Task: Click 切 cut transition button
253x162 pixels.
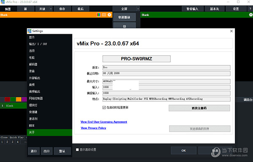Action: tap(124, 26)
